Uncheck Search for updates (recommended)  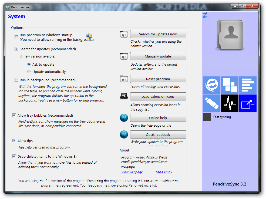(16, 49)
